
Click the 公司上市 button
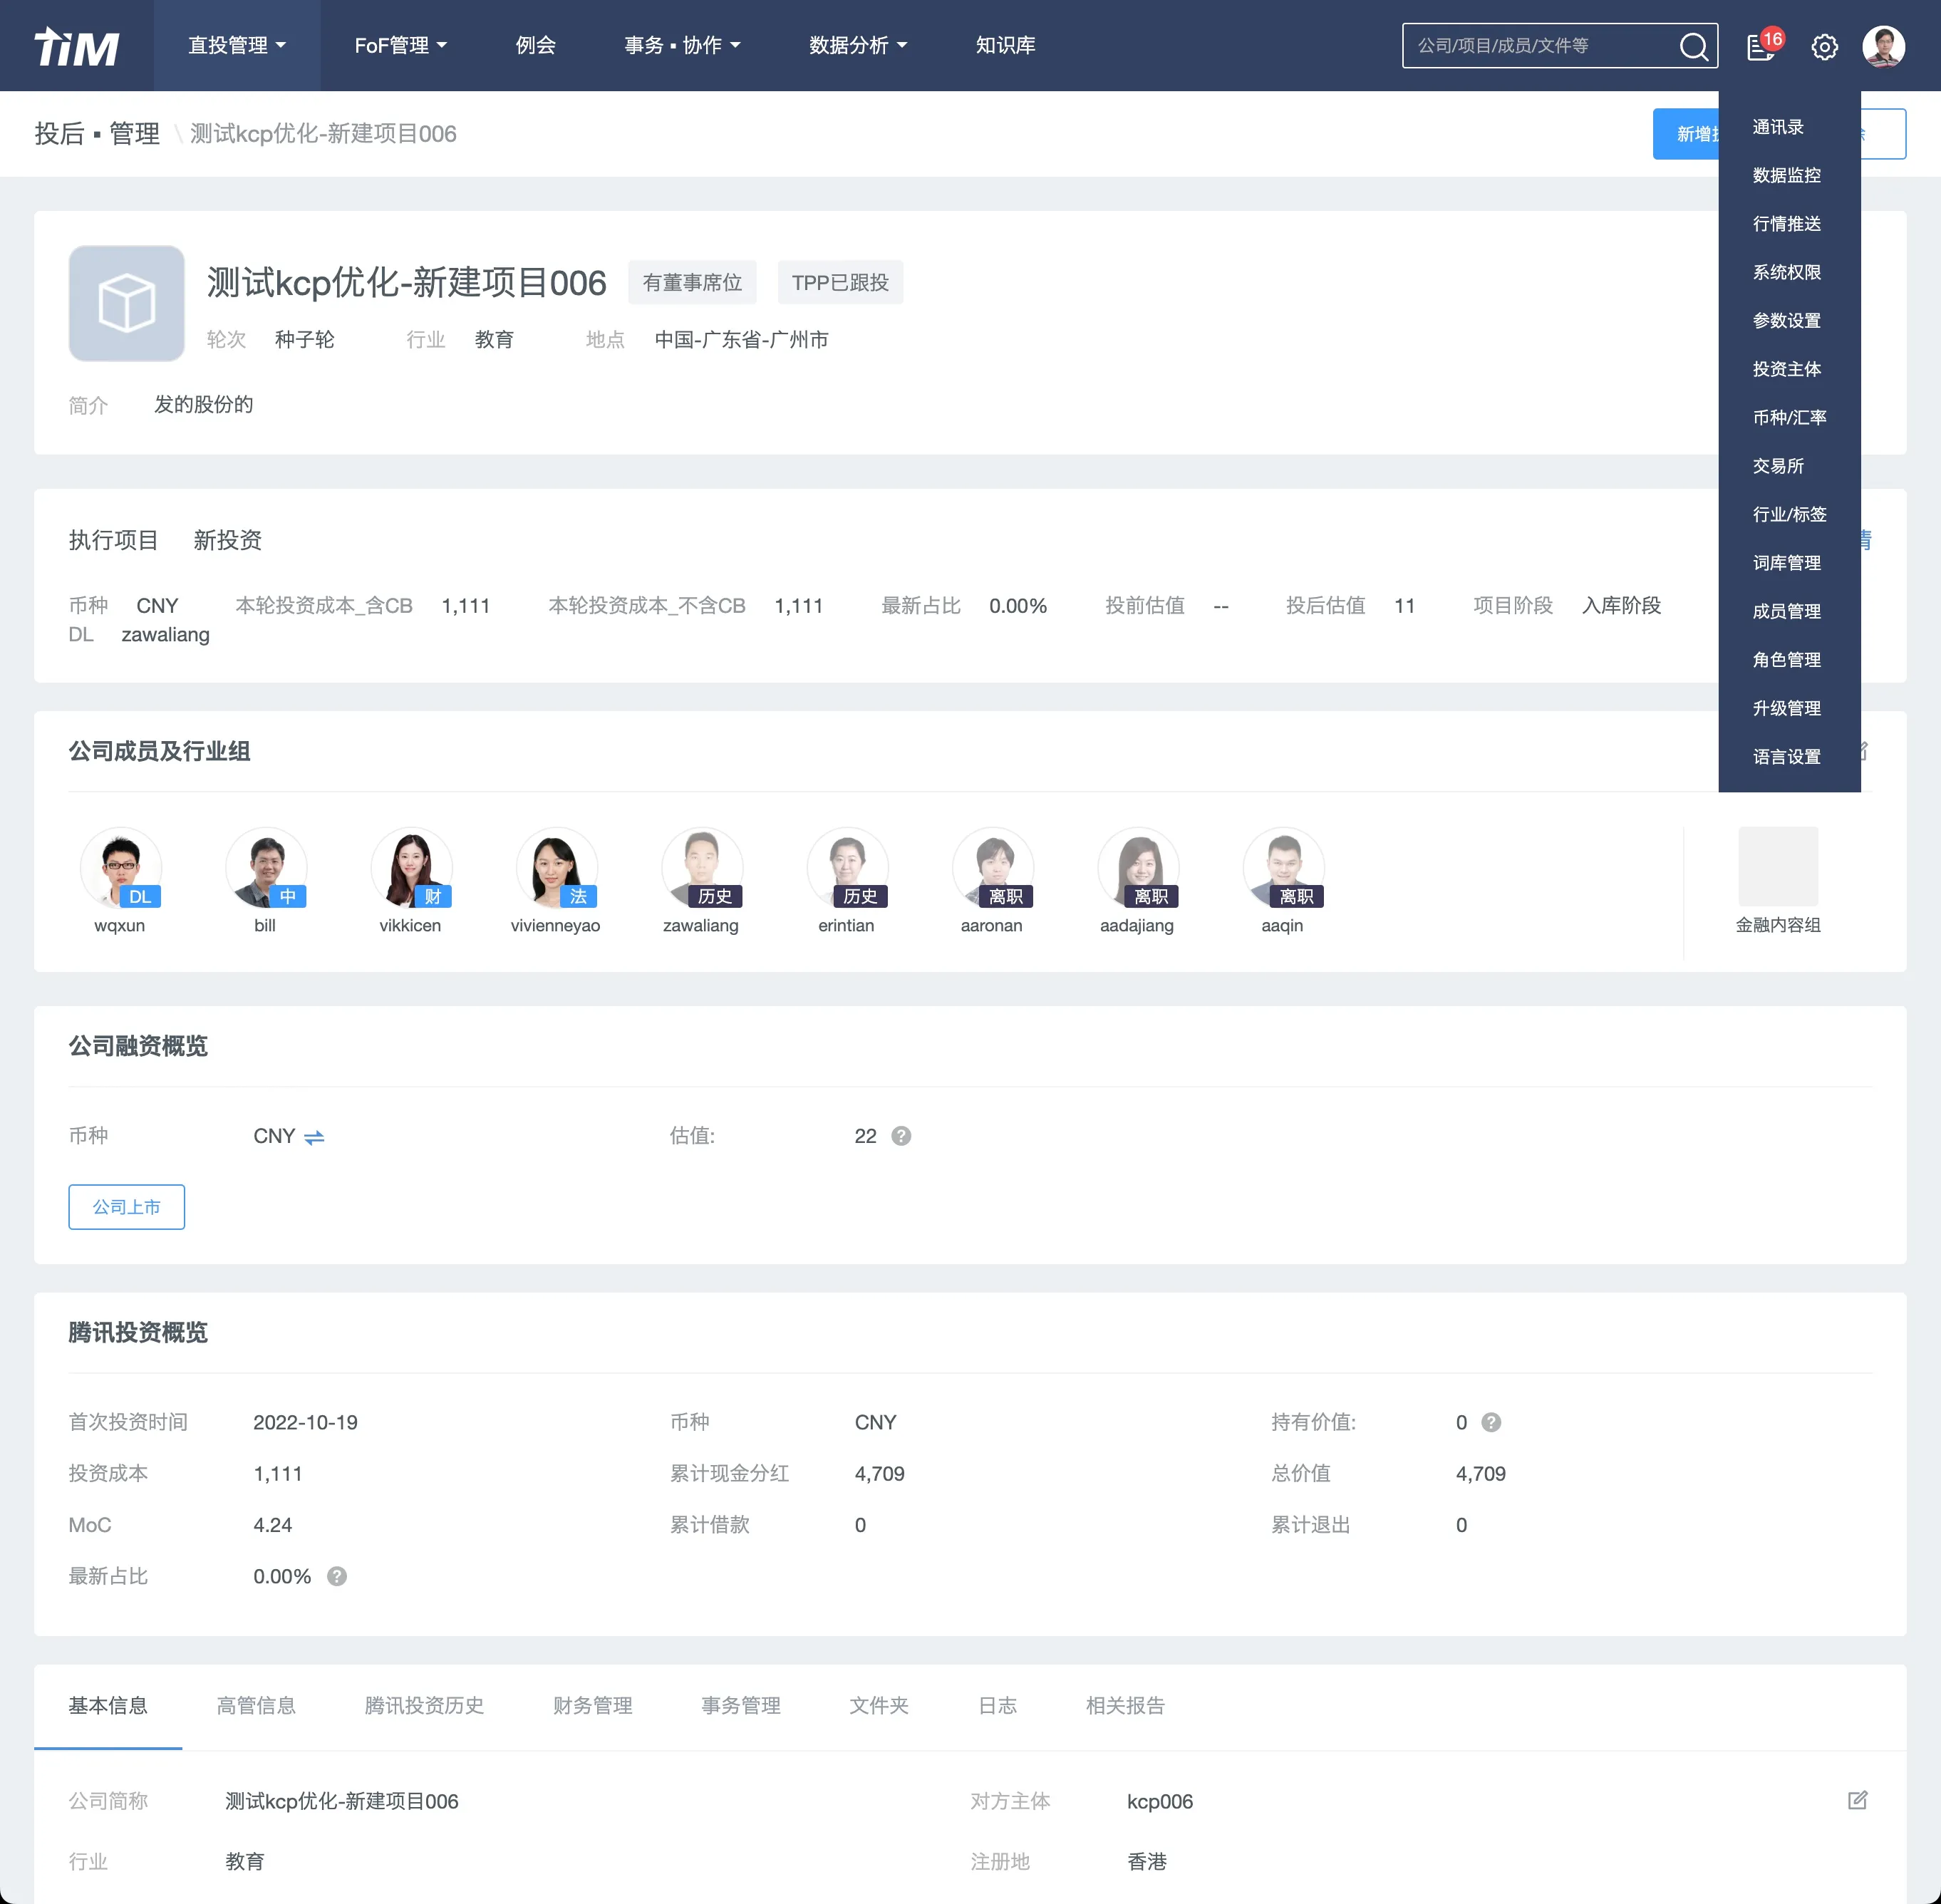coord(126,1207)
